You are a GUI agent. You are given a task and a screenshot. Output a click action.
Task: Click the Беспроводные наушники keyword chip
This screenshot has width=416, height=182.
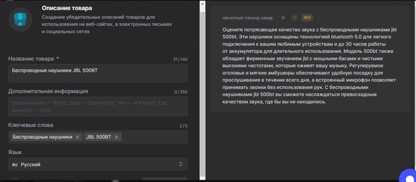coord(46,137)
